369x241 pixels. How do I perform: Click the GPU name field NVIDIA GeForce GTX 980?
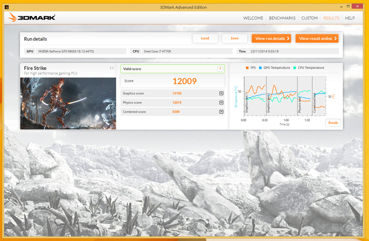(81, 51)
